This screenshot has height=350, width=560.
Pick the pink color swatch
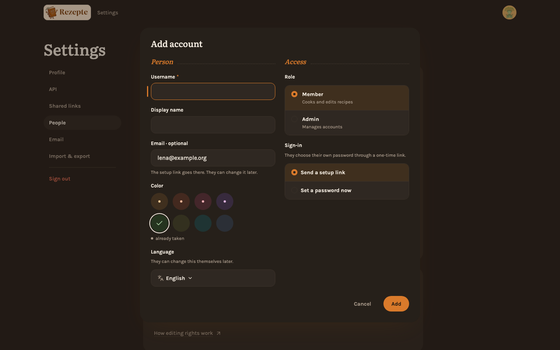tap(203, 201)
